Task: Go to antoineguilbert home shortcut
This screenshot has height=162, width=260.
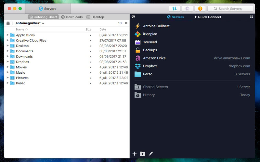Action: (x=44, y=17)
